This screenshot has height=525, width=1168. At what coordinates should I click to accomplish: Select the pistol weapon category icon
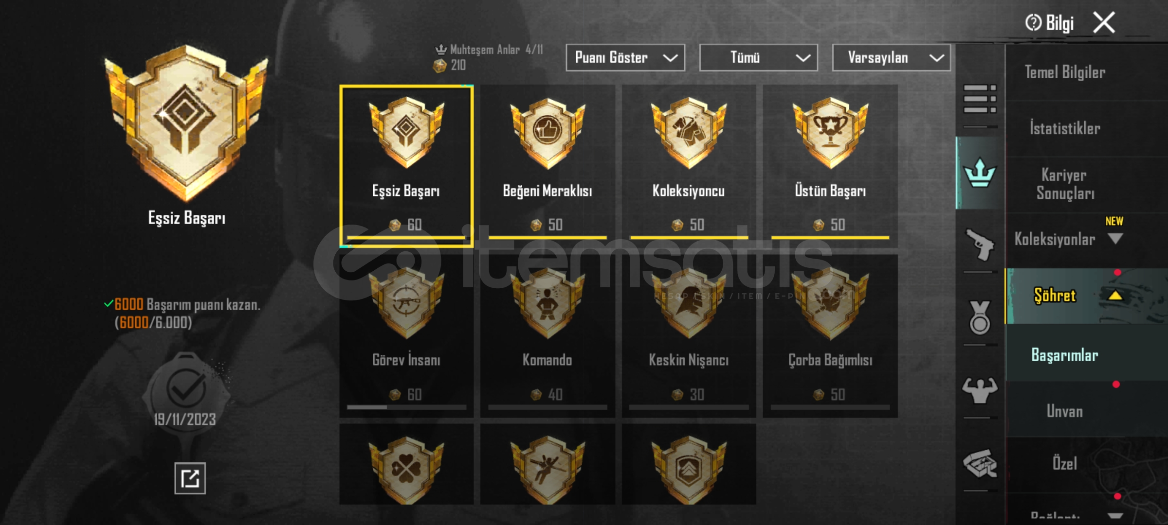[x=980, y=245]
